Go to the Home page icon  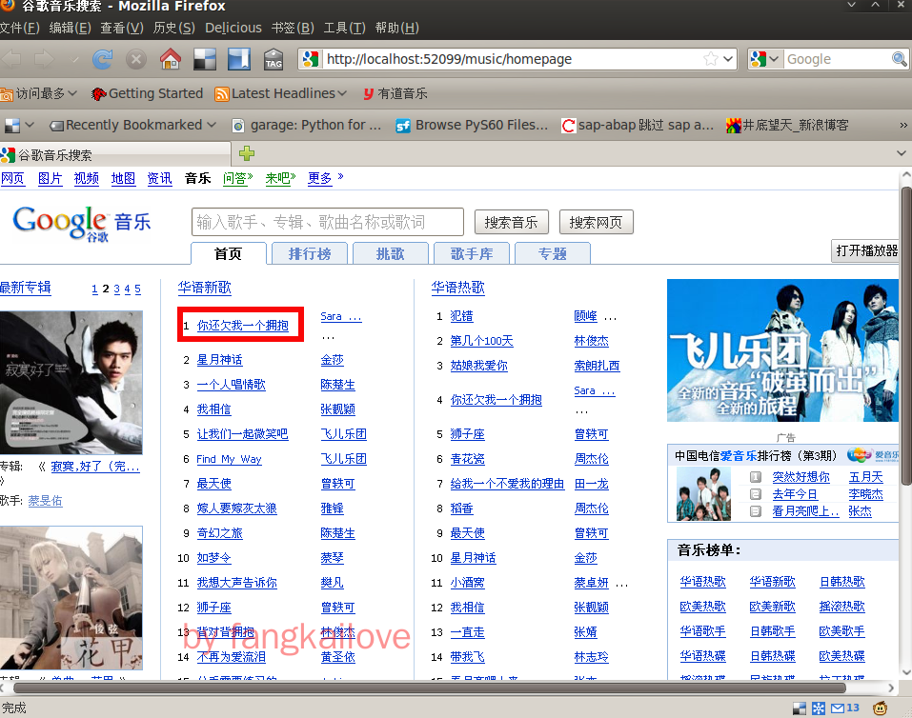pyautogui.click(x=171, y=59)
